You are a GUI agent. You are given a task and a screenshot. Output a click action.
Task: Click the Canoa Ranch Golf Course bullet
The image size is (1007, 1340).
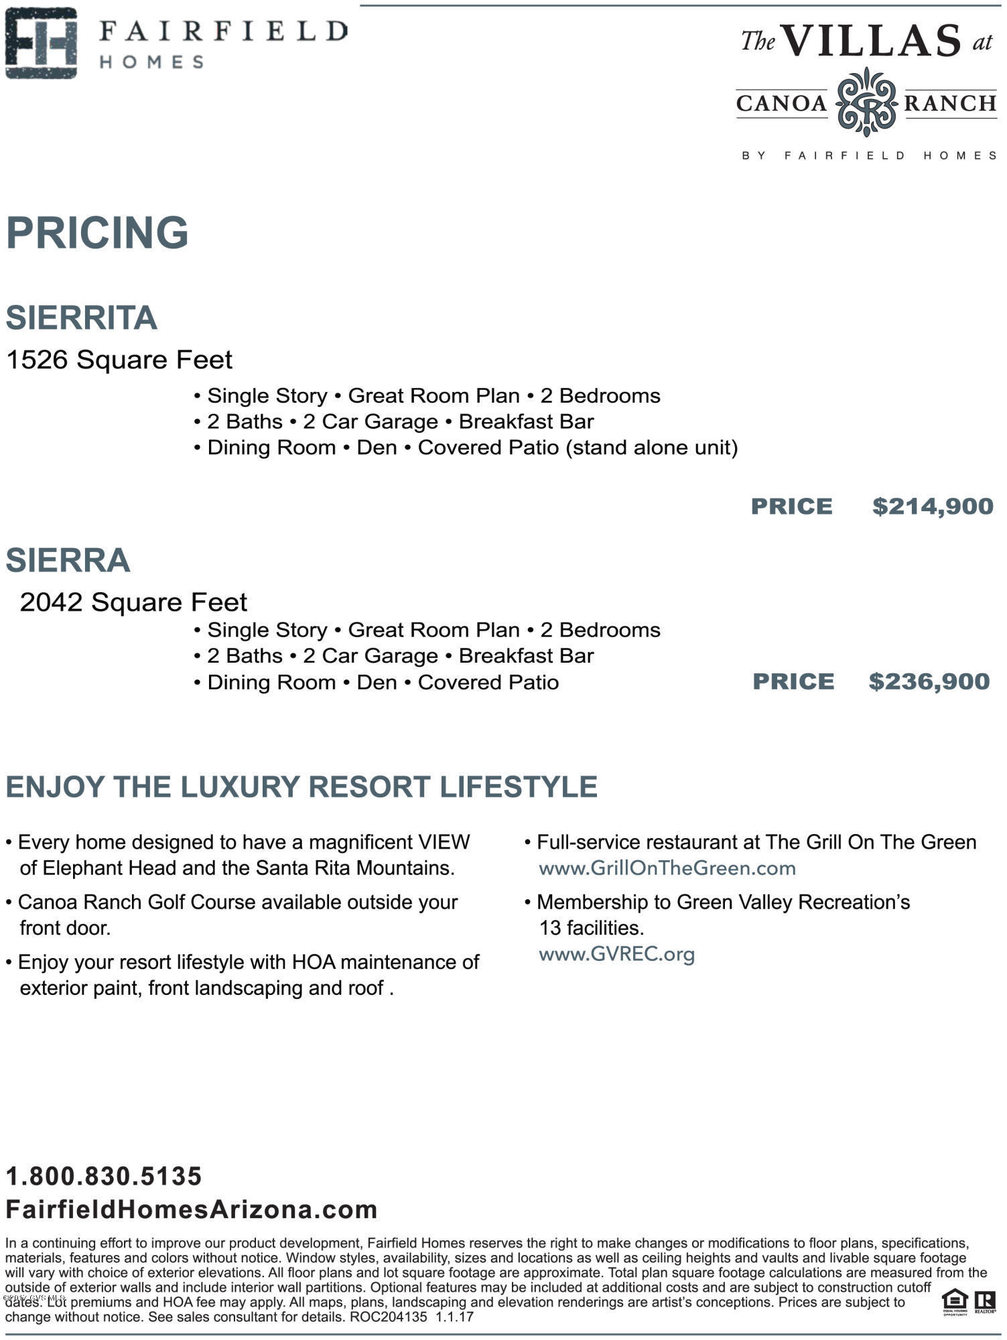[x=232, y=915]
